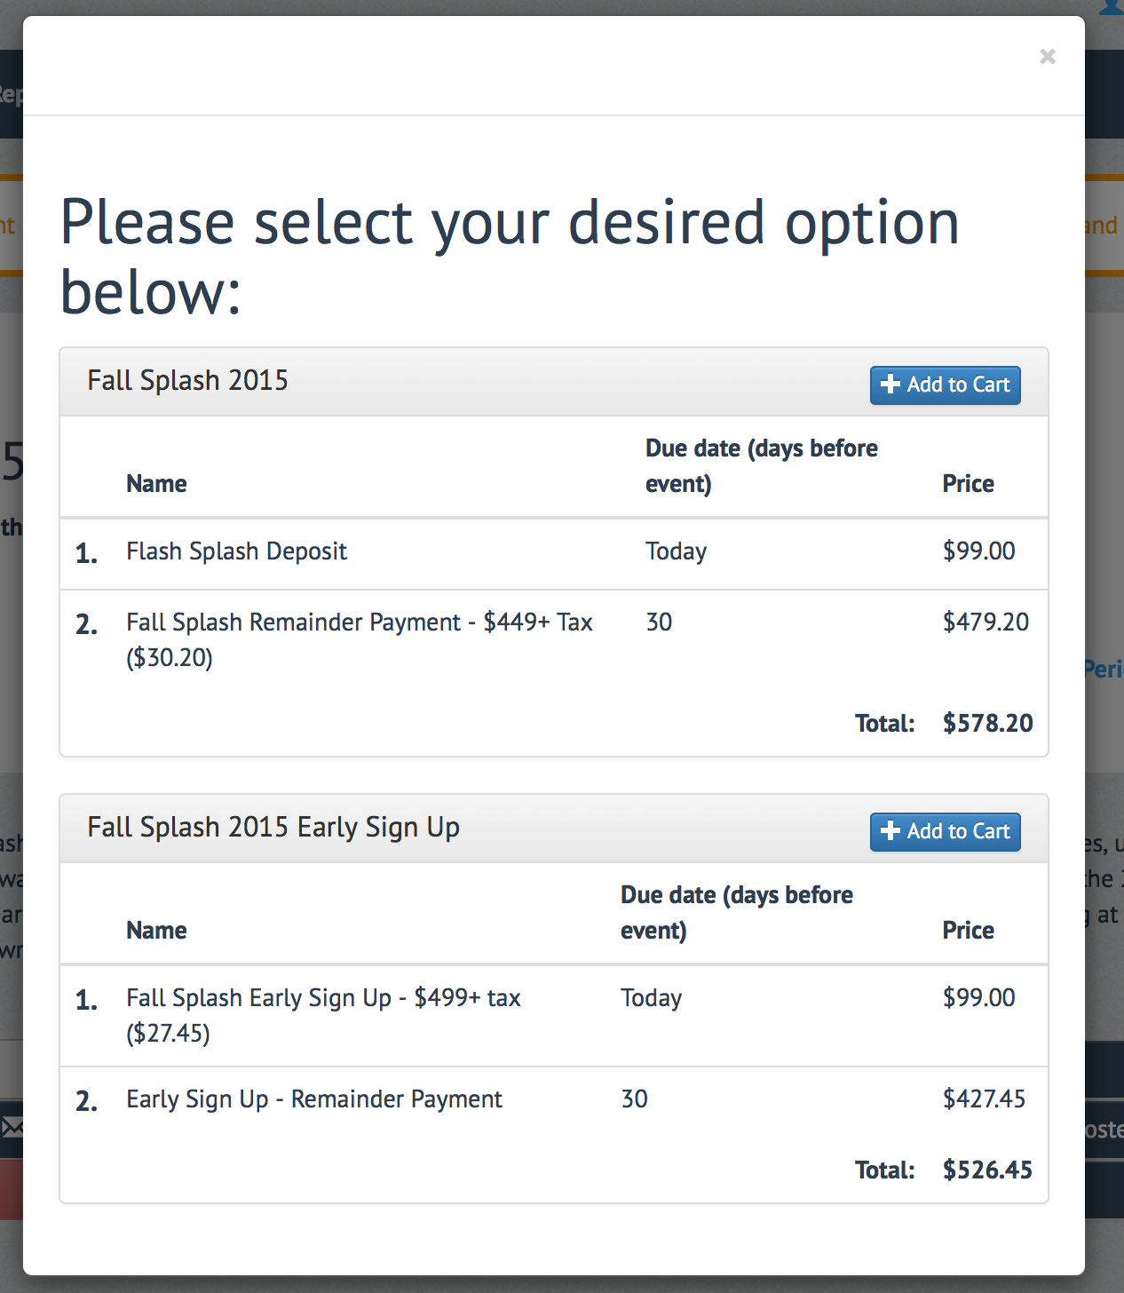The width and height of the screenshot is (1124, 1293).
Task: Click Price column header in second table
Action: (968, 931)
